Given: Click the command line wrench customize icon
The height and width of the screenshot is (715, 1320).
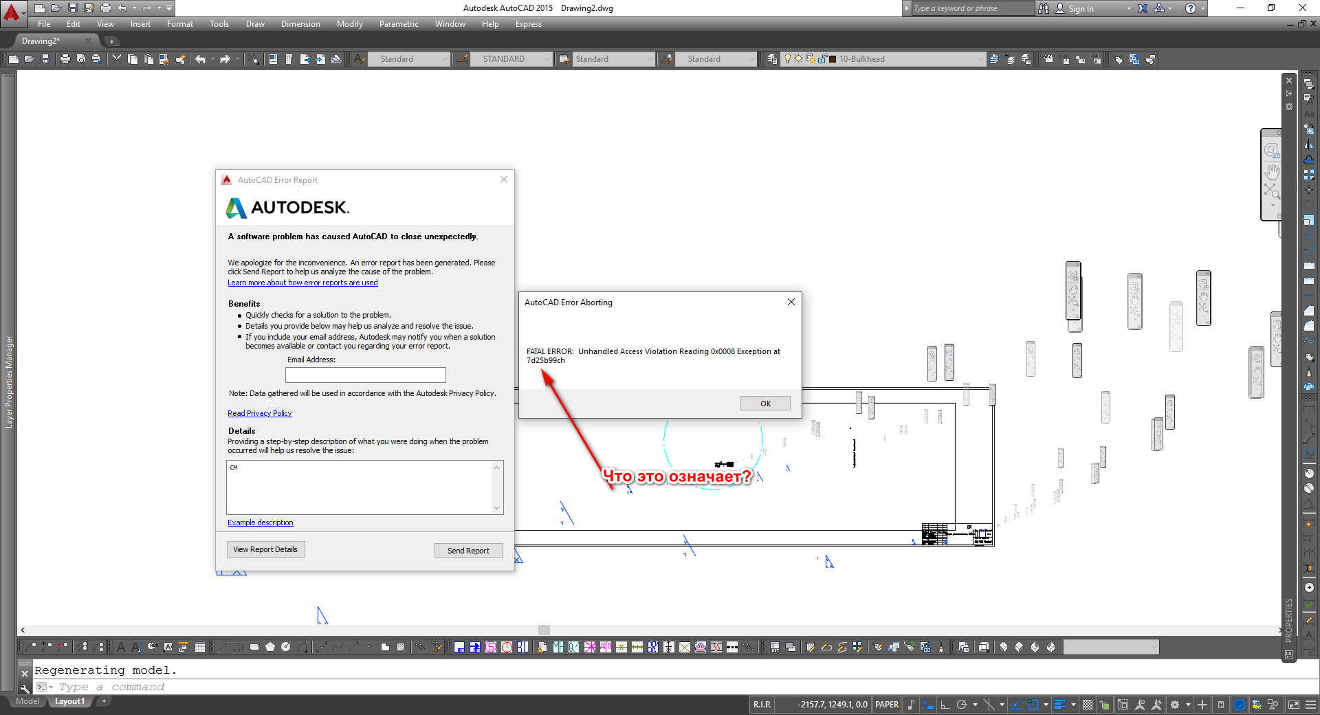Looking at the screenshot, I should tap(24, 687).
